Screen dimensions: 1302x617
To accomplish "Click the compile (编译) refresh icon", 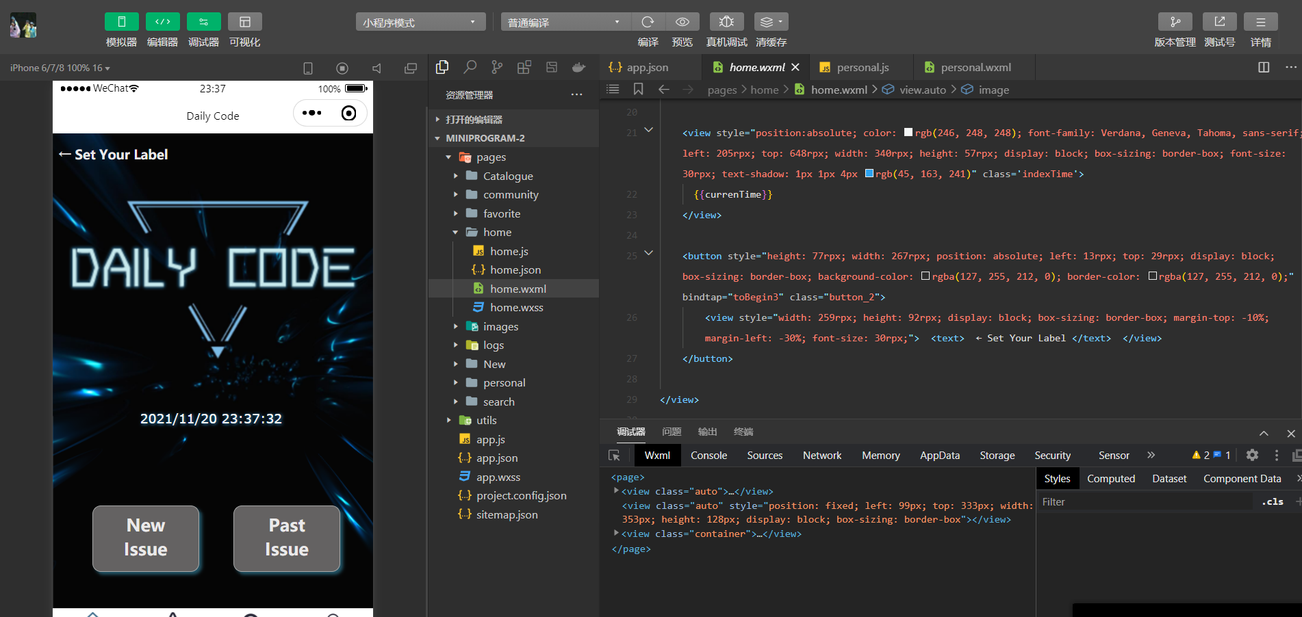I will pos(648,22).
